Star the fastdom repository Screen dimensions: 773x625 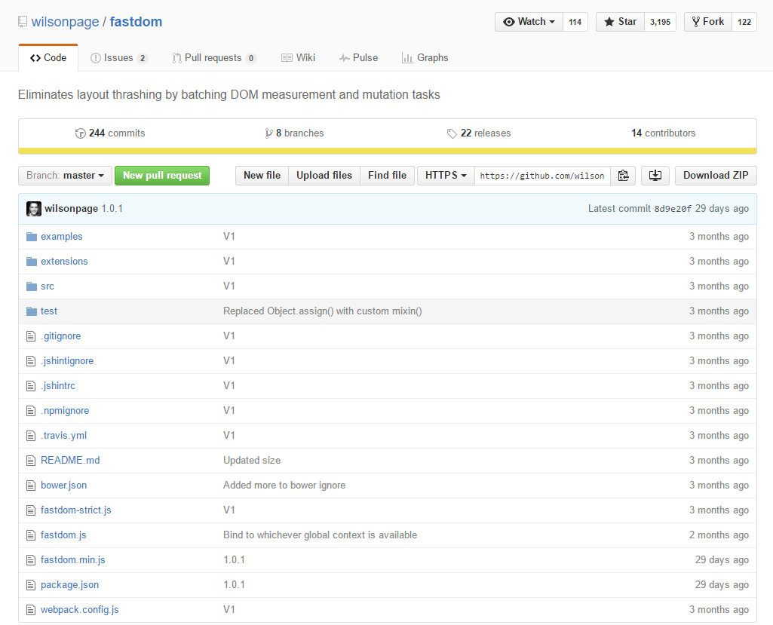620,22
